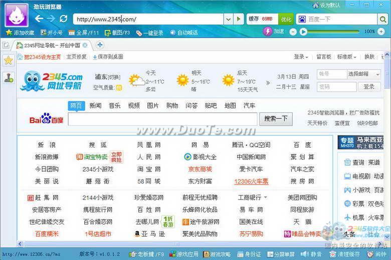Screen dimensions: 391x260
Task: Click the 搜索一下 button
Action: point(276,118)
